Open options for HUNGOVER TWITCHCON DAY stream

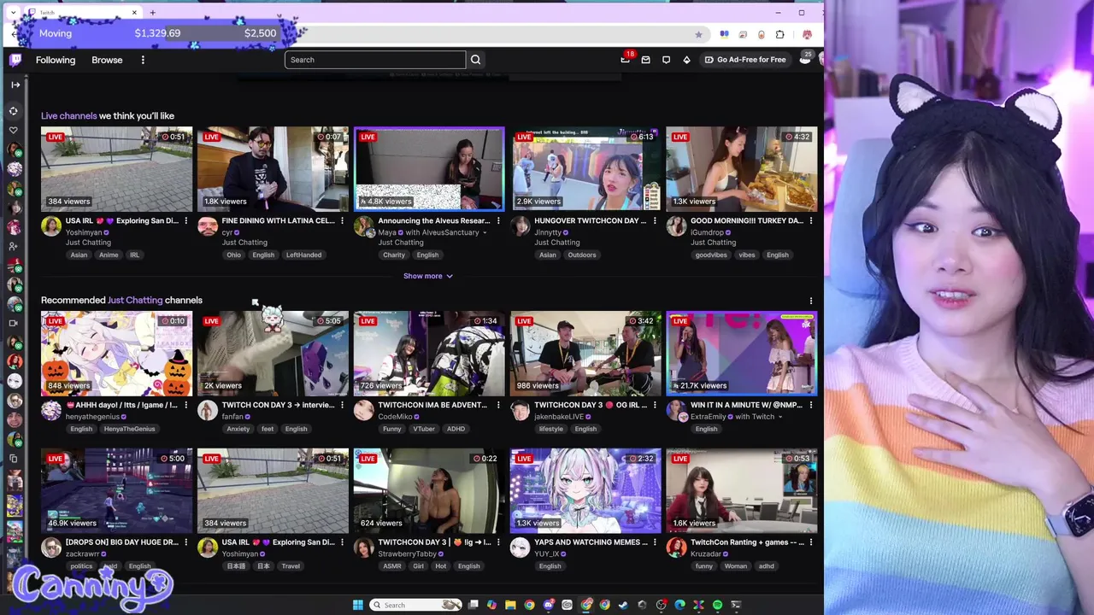tap(655, 221)
